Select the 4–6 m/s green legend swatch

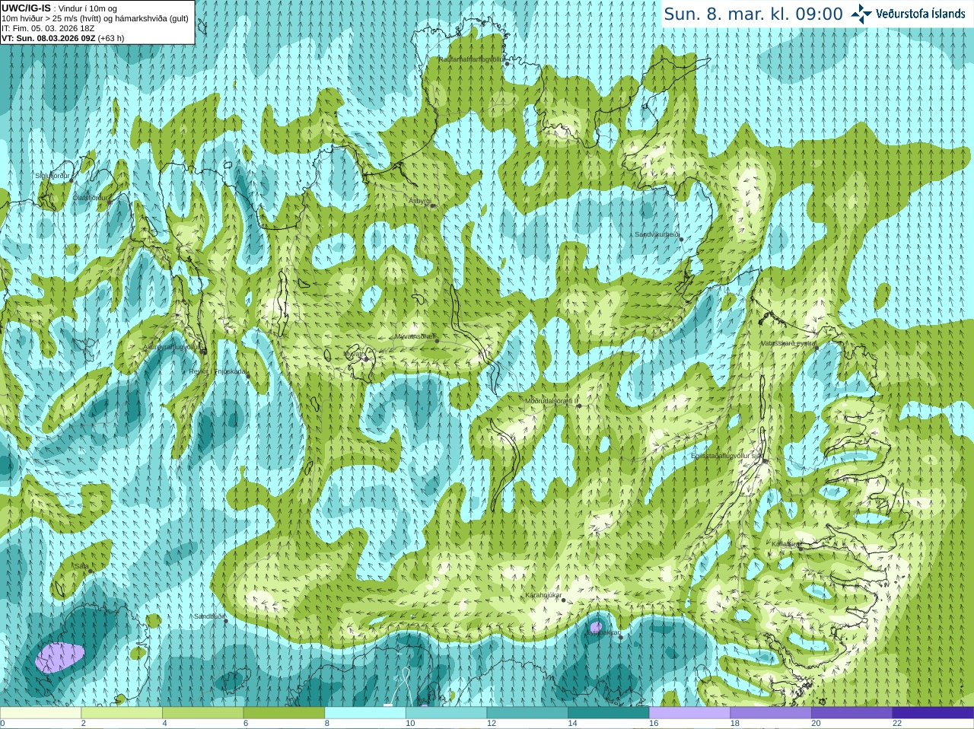[202, 713]
